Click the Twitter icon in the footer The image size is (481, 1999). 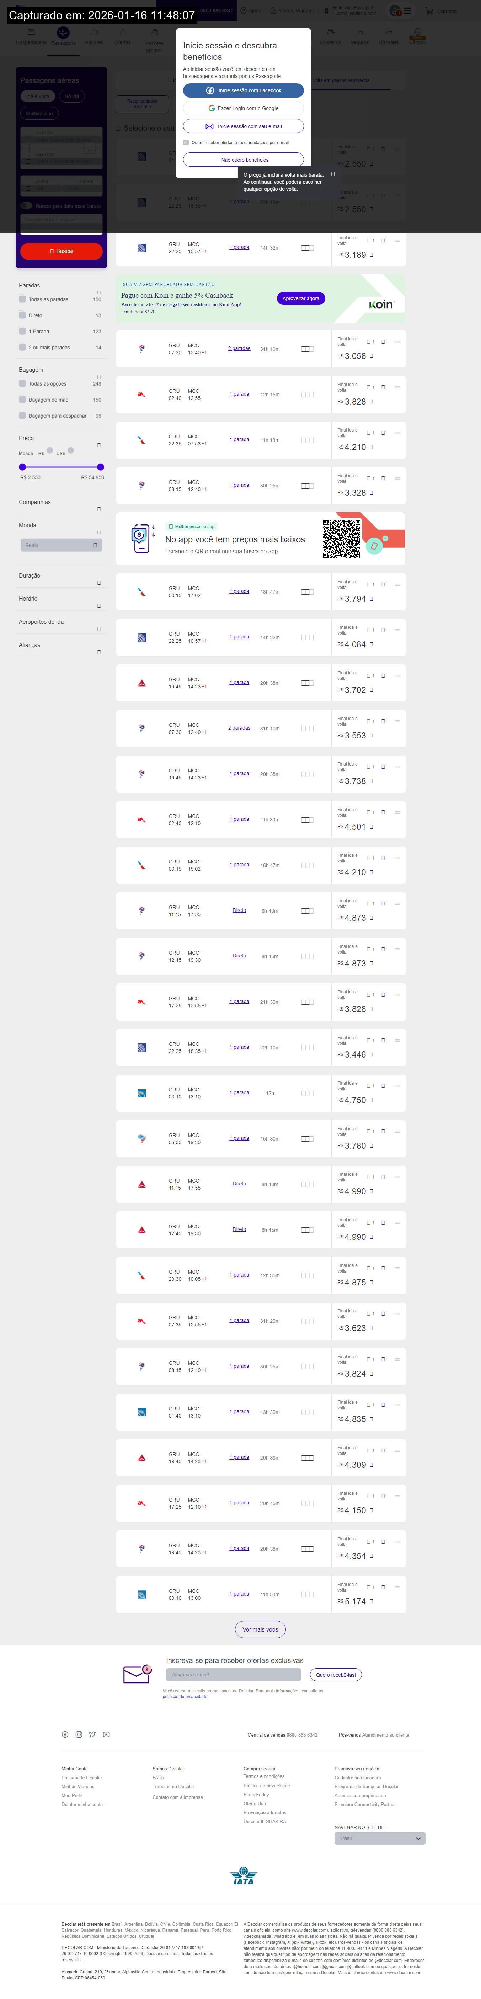click(92, 1734)
